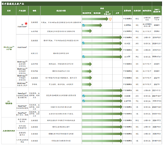Click the 类别 column header
Image resolution: width=163 pixels, height=145 pixels.
(9, 11)
